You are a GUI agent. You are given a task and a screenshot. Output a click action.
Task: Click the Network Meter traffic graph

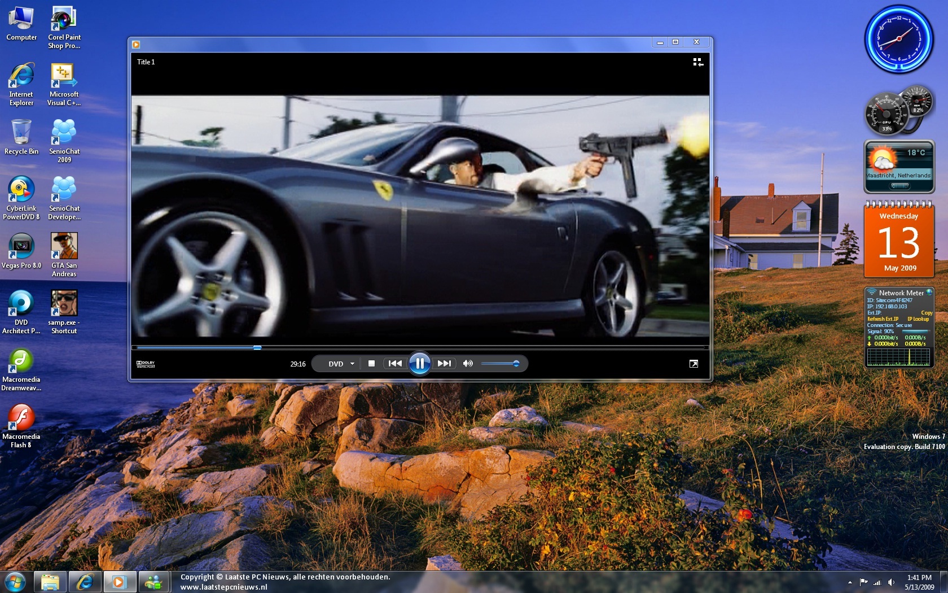[898, 357]
